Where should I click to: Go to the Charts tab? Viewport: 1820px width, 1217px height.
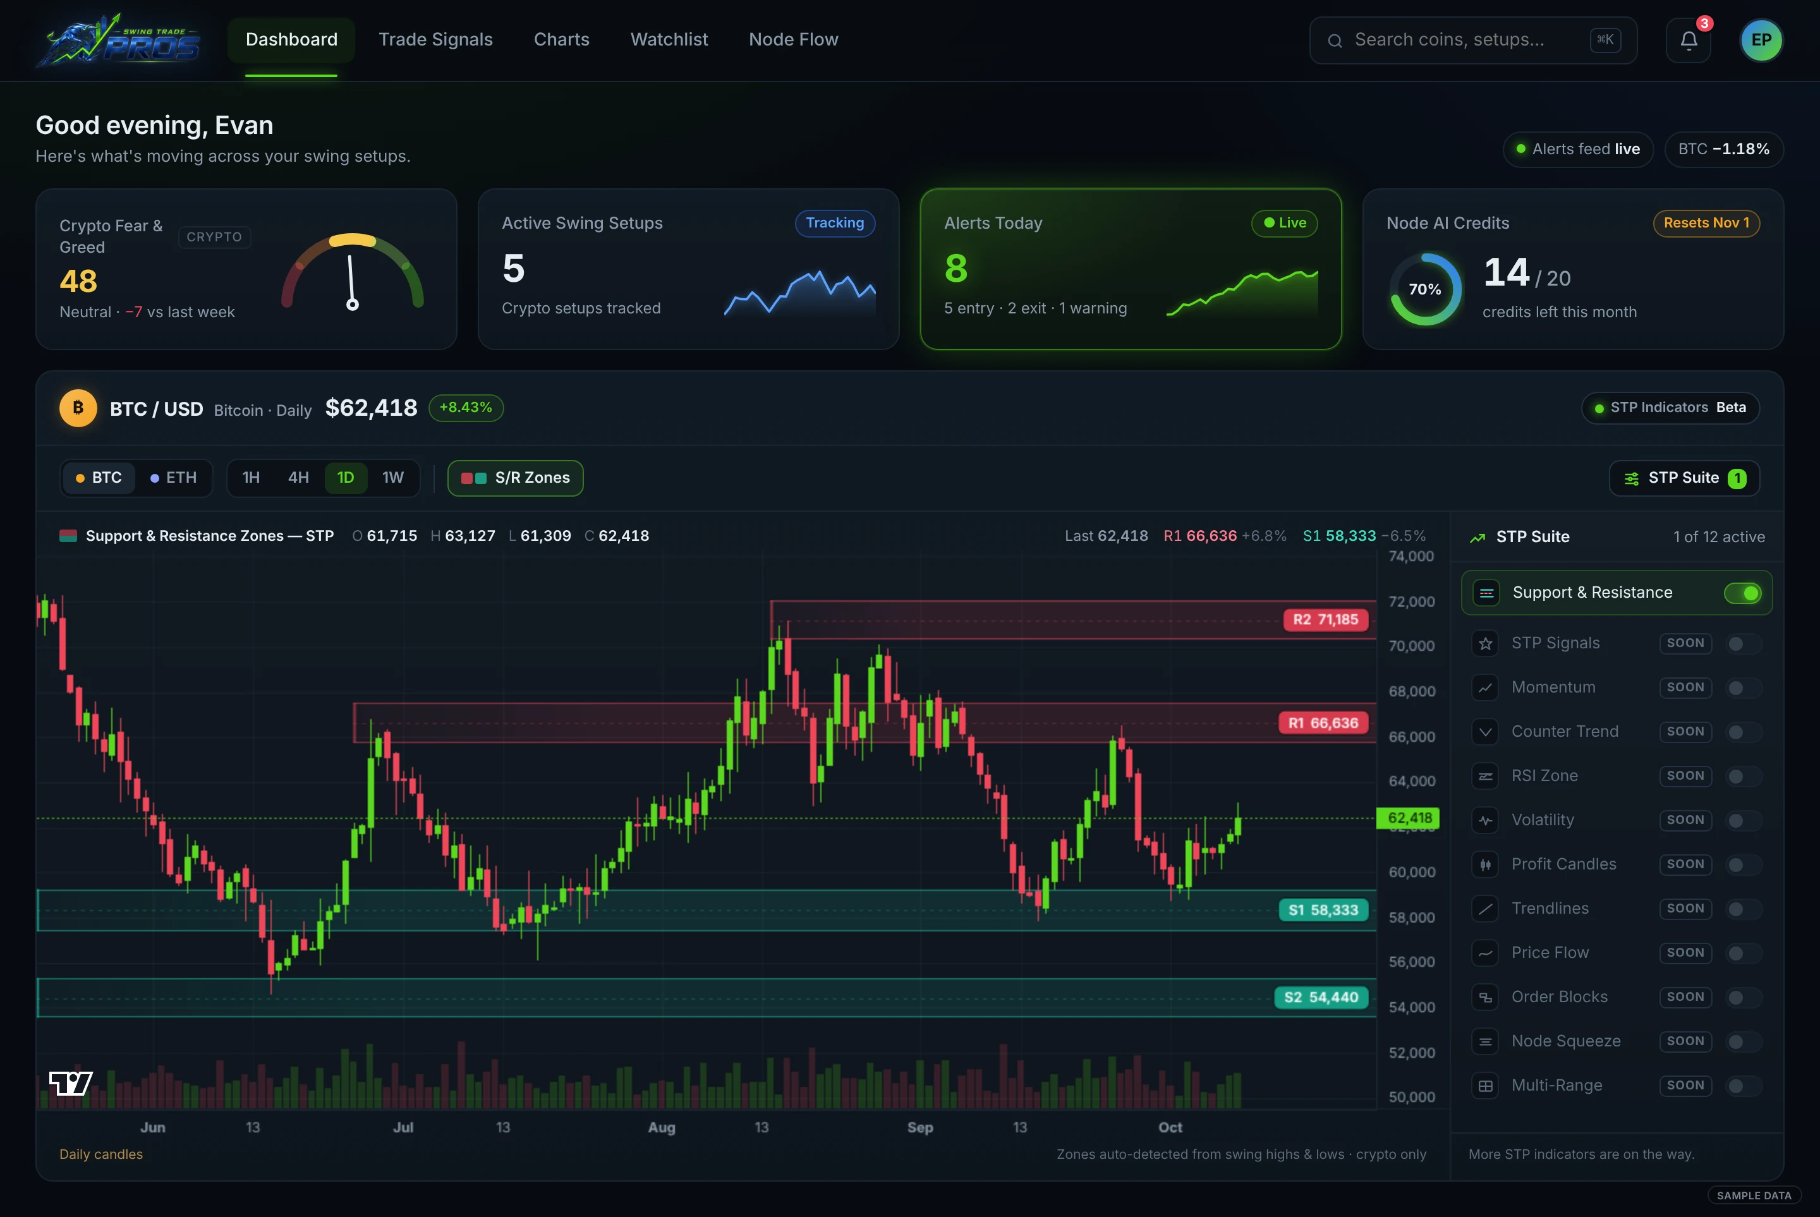[x=561, y=40]
